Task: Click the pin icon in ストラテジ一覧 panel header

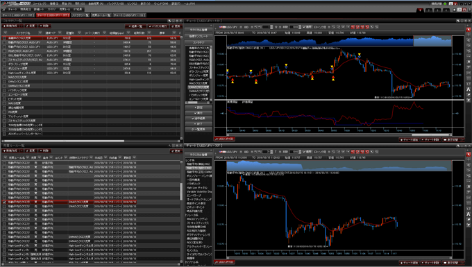Action: [x=170, y=21]
